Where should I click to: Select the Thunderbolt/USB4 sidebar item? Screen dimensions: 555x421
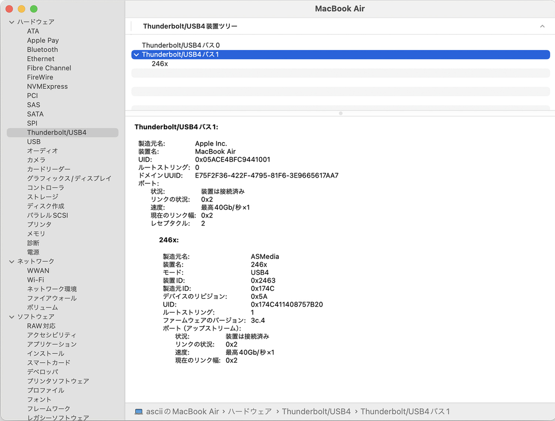[62, 132]
